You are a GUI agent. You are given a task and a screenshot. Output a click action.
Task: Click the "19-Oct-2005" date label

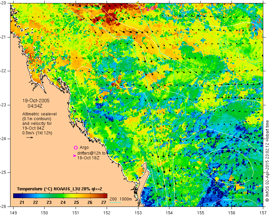click(x=36, y=101)
